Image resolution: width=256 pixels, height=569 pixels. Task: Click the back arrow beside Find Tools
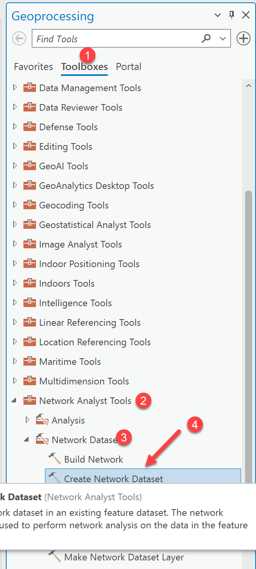[x=19, y=39]
